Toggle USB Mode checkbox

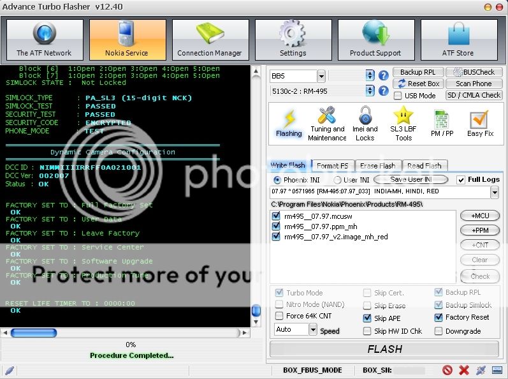(x=398, y=96)
